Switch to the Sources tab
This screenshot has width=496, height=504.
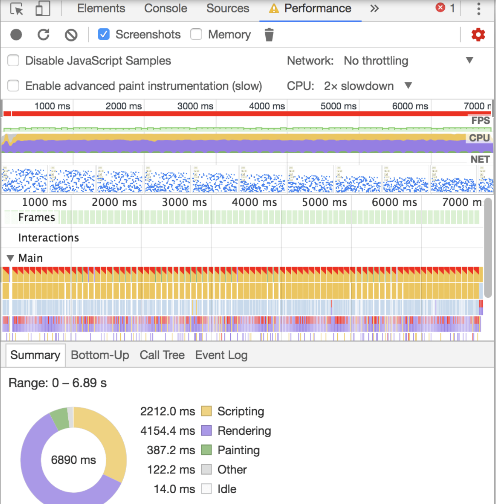click(228, 8)
